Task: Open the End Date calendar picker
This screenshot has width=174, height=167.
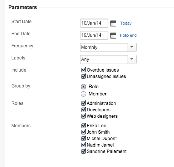Action: (113, 36)
